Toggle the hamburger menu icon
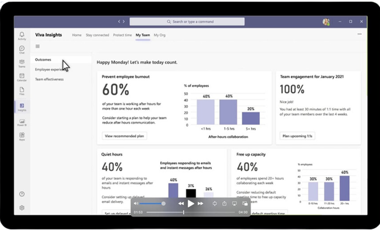The height and width of the screenshot is (230, 380). coord(38,46)
